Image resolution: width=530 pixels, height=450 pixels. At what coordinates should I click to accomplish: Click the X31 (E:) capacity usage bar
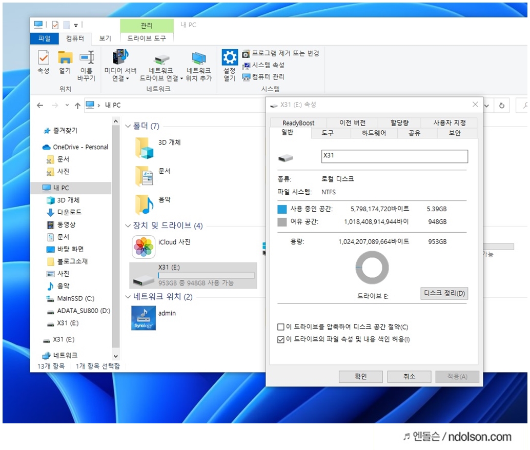pyautogui.click(x=206, y=275)
